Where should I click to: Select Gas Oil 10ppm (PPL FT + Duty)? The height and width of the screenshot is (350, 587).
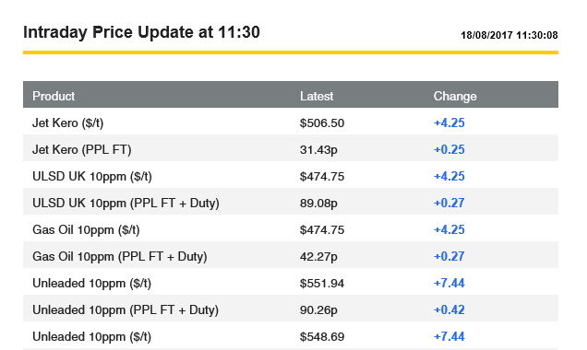click(x=120, y=257)
